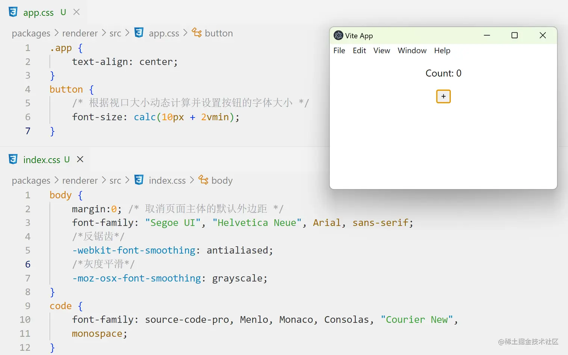The width and height of the screenshot is (568, 355).
Task: Open 'src' breadcrumb in app.css editor
Action: (115, 33)
